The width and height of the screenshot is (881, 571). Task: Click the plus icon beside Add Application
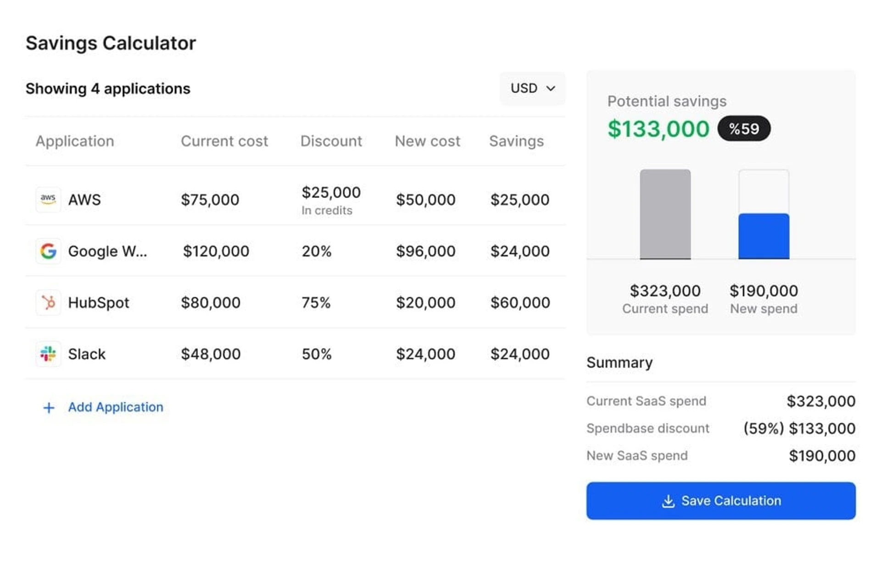click(49, 408)
